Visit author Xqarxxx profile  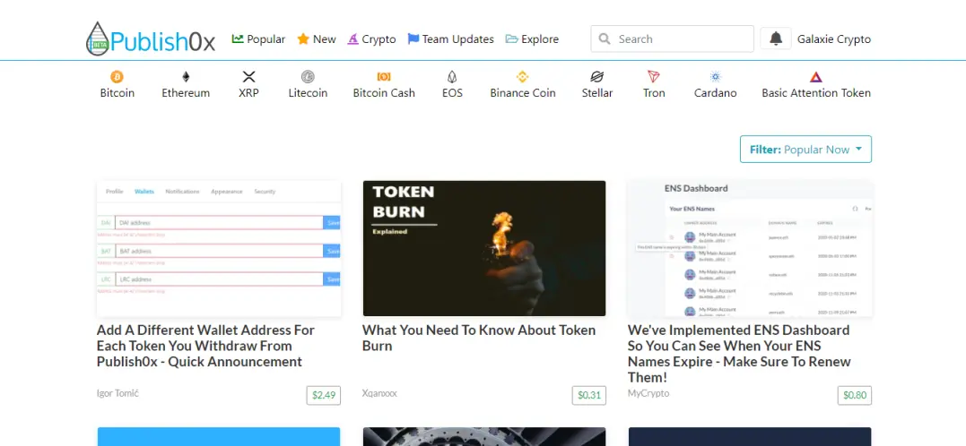(x=379, y=393)
